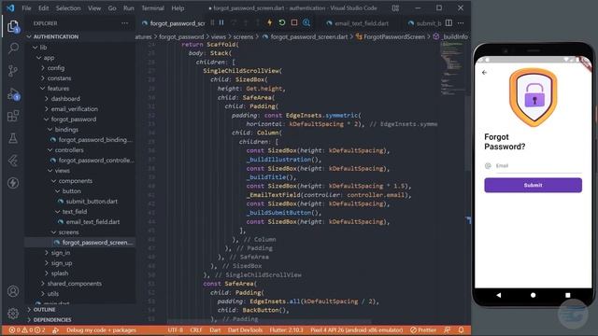This screenshot has height=336, width=598.
Task: Stop debugging with the red square
Action: pyautogui.click(x=294, y=22)
